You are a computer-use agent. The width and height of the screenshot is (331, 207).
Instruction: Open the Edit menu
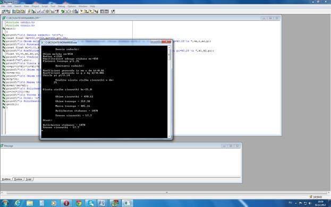(x=10, y=6)
